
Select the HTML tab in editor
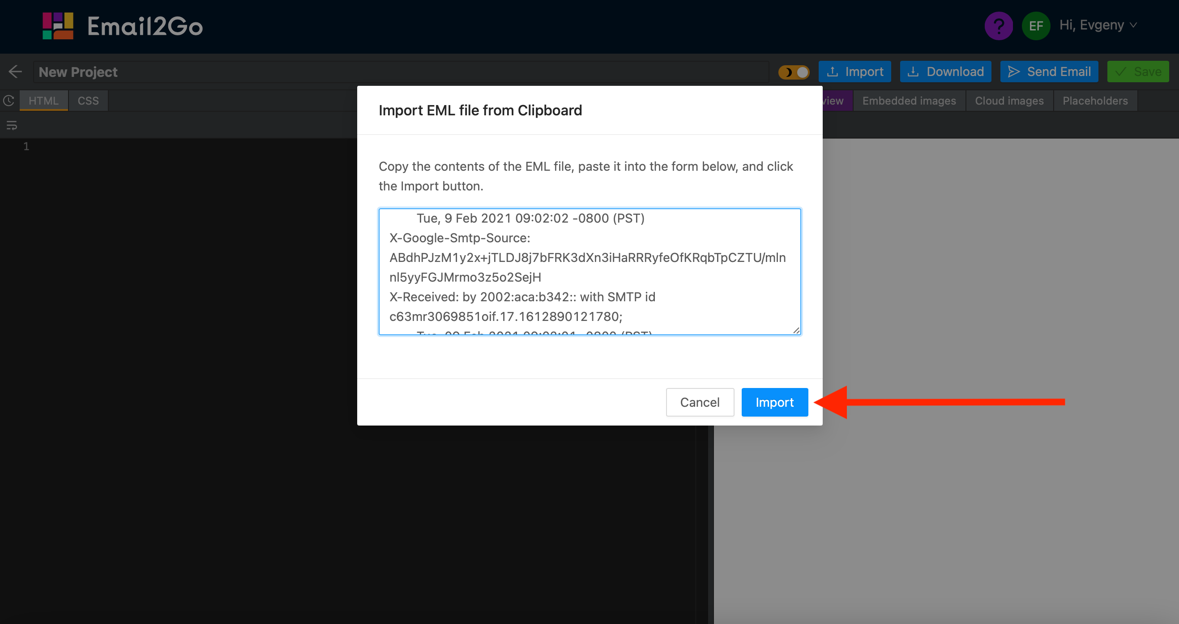[x=44, y=100]
